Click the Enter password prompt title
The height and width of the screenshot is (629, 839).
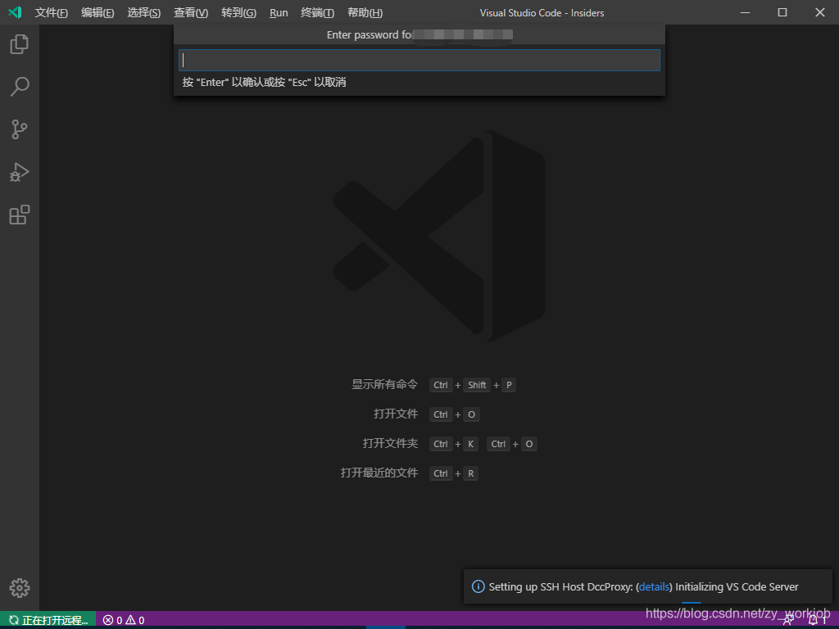419,34
